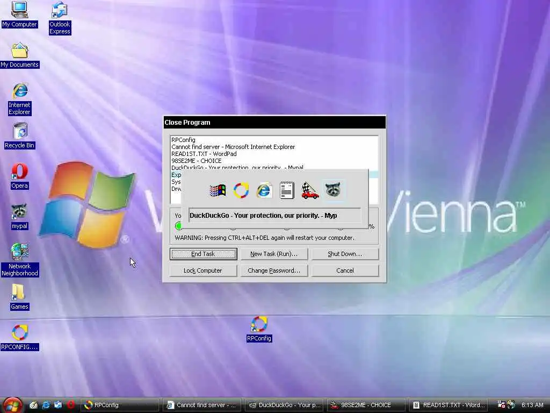The height and width of the screenshot is (413, 550).
Task: Open My Computer desktop icon
Action: pos(19,14)
